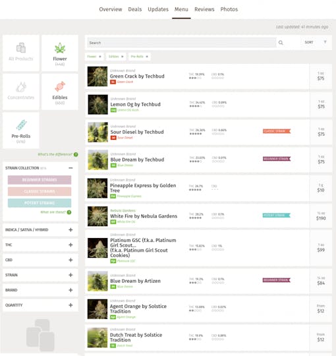Expand the Indica / Sativa / Hybrid filter
The width and height of the screenshot is (336, 356).
[70, 230]
